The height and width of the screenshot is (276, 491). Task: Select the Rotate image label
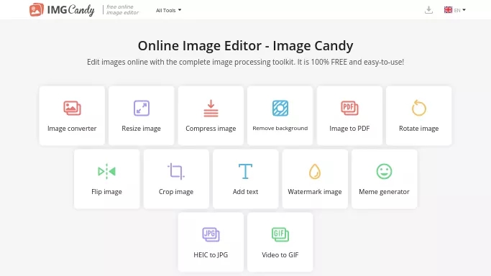(418, 129)
